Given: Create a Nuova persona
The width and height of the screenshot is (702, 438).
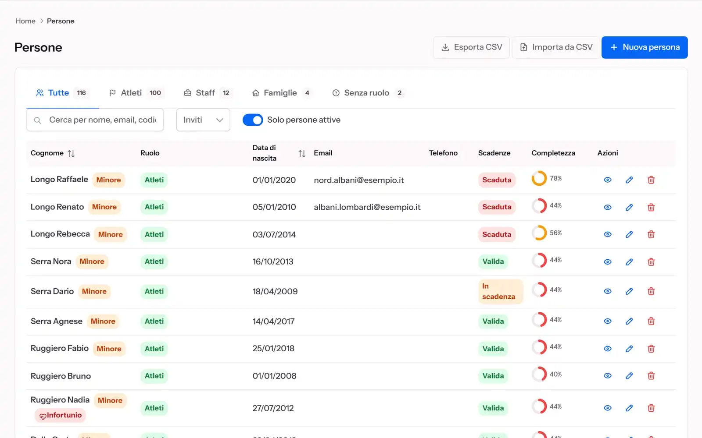Looking at the screenshot, I should click(645, 47).
